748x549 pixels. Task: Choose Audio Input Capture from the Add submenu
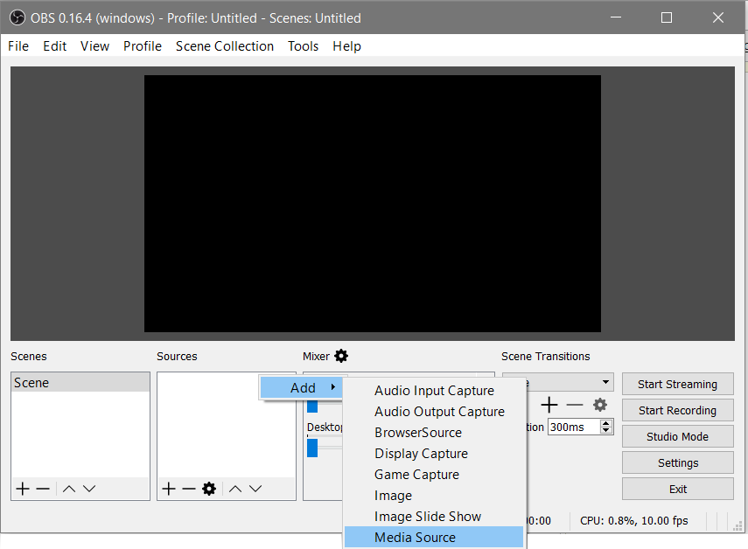click(x=434, y=391)
